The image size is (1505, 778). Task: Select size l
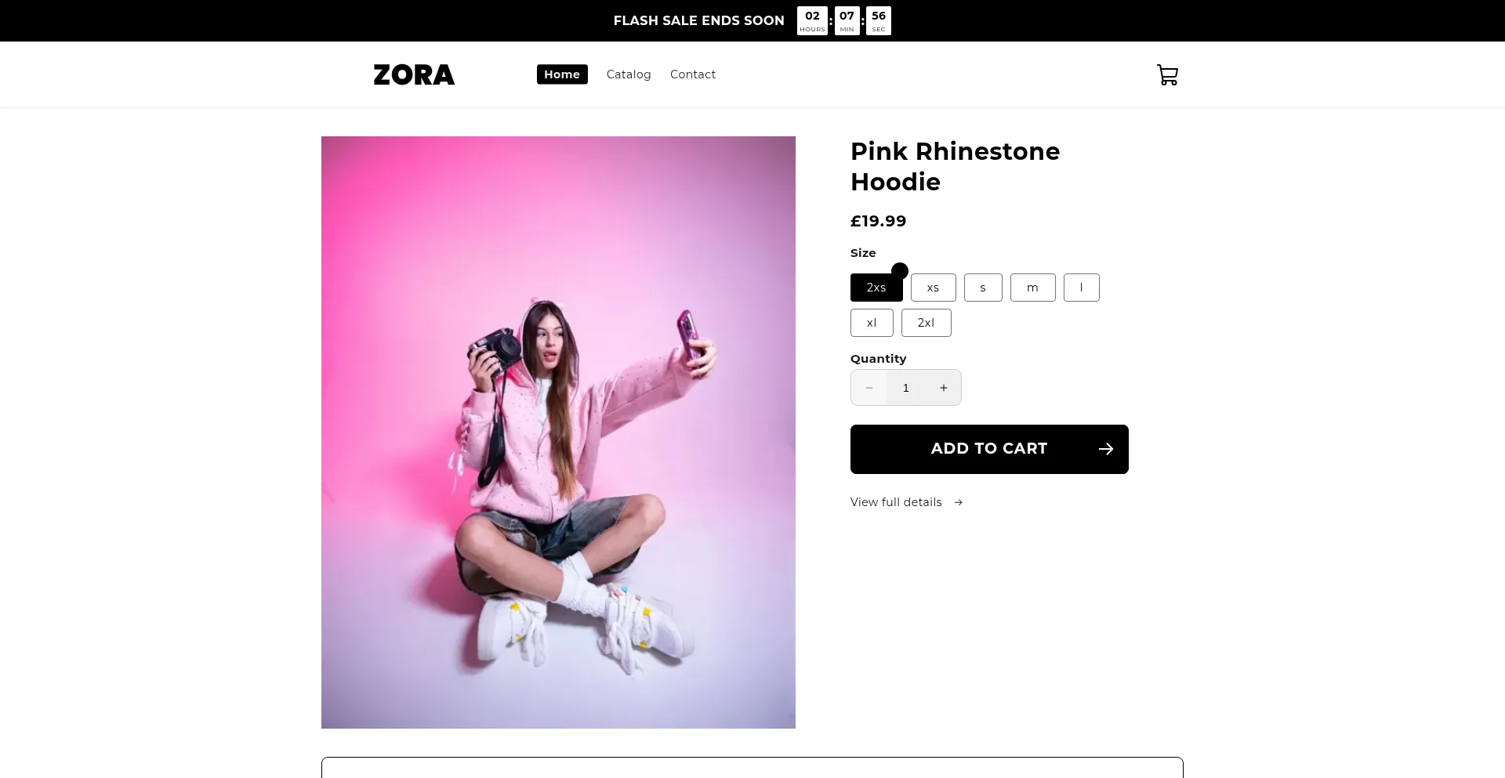coord(1081,288)
